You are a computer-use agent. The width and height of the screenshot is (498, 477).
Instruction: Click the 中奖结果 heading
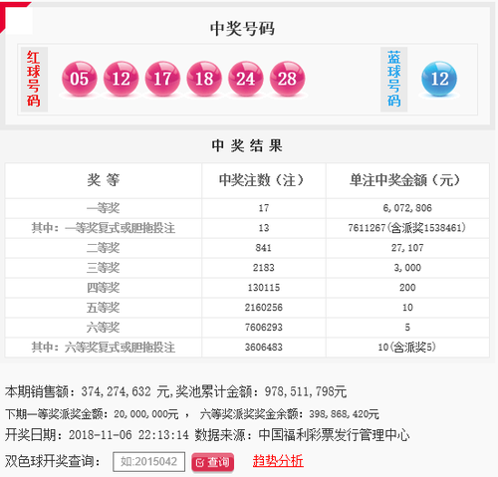coord(247,145)
